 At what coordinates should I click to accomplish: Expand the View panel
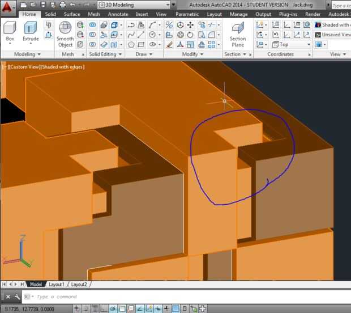point(338,54)
